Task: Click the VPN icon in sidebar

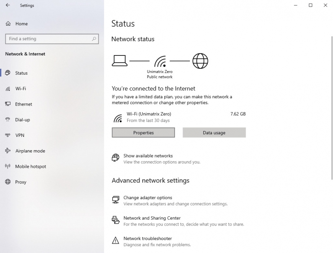Action: pyautogui.click(x=8, y=135)
